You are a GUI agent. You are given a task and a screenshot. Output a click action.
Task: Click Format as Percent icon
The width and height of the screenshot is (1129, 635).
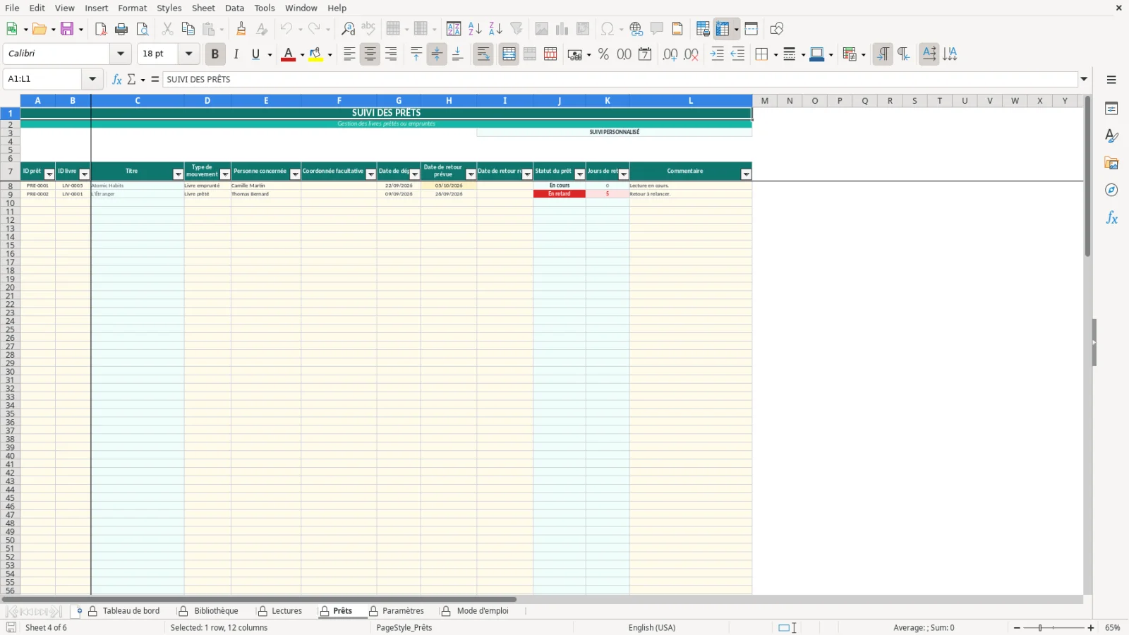603,54
